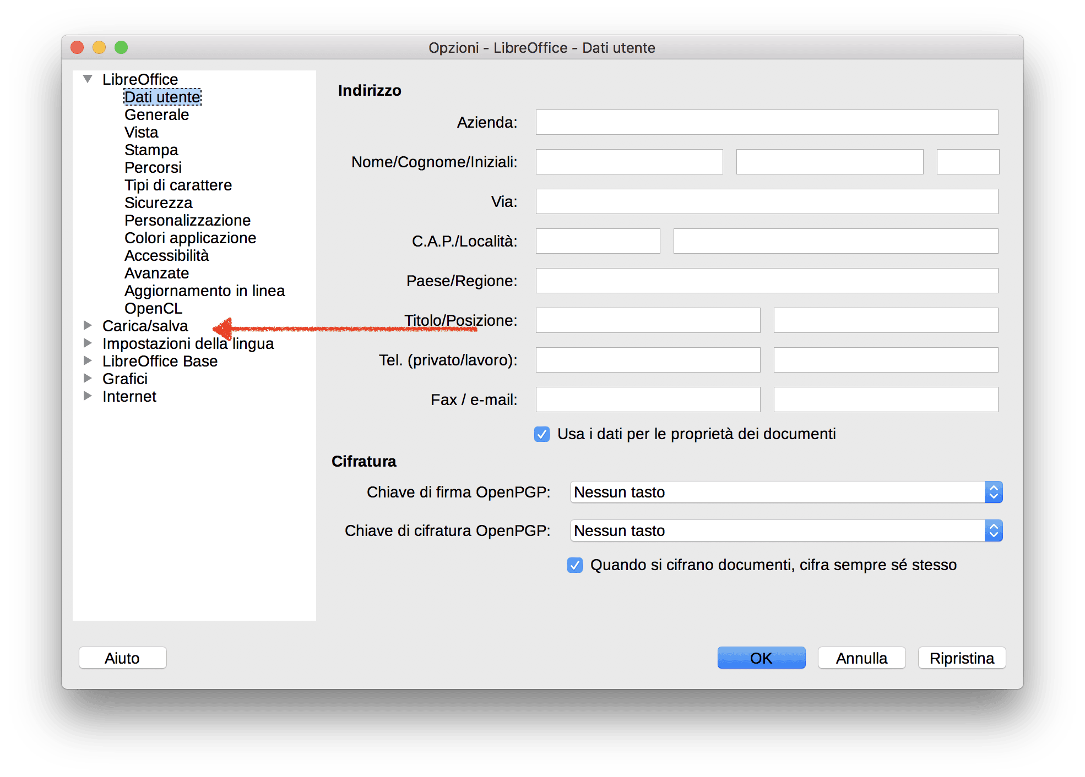Viewport: 1085px width, 777px height.
Task: Select Sicurezza in the options tree
Action: pyautogui.click(x=158, y=203)
